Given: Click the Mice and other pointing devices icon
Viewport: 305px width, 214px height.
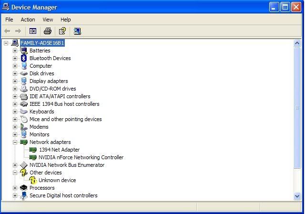Looking at the screenshot, I should point(24,119).
